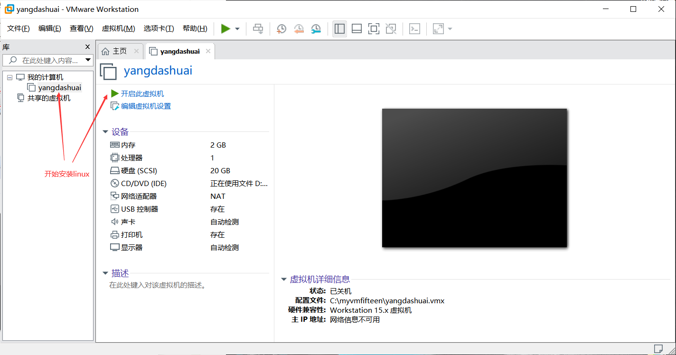Click the NAT network adapter value
This screenshot has width=676, height=355.
[218, 196]
